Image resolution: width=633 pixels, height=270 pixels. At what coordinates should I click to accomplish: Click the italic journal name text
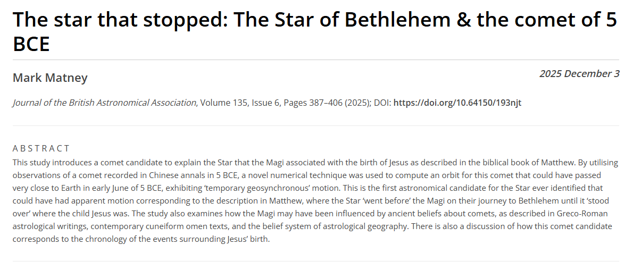(x=104, y=103)
